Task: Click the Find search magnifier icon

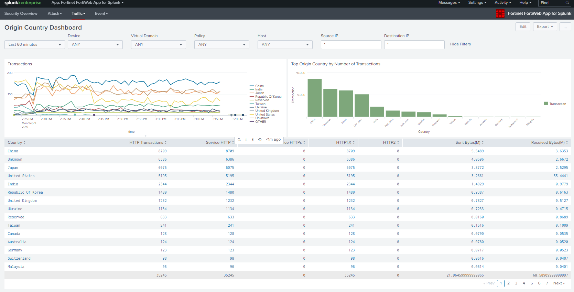Action: coord(567,3)
